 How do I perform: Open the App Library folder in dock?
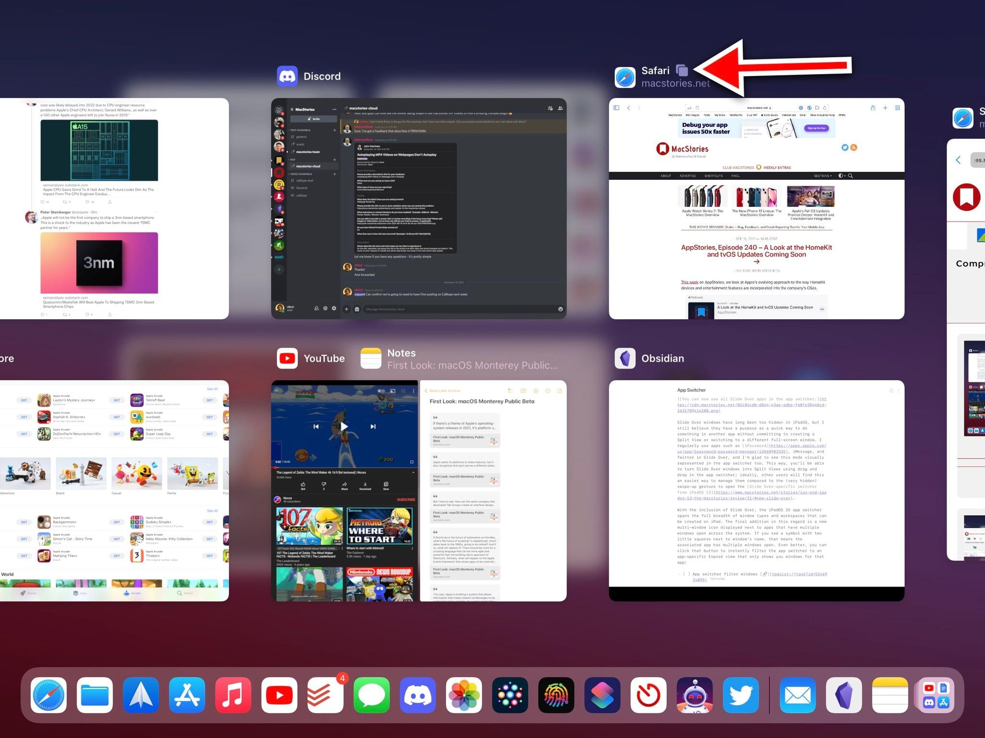tap(936, 695)
